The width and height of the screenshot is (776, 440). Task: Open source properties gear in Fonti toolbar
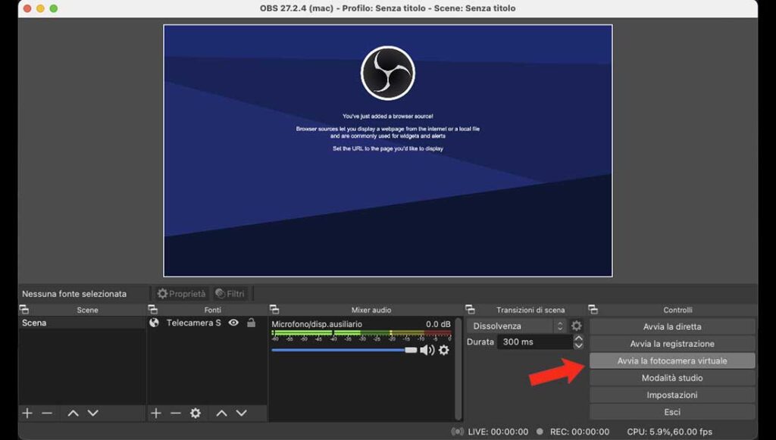tap(196, 413)
